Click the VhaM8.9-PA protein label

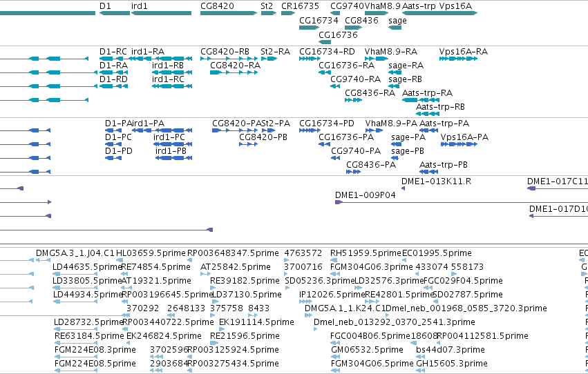(x=391, y=124)
